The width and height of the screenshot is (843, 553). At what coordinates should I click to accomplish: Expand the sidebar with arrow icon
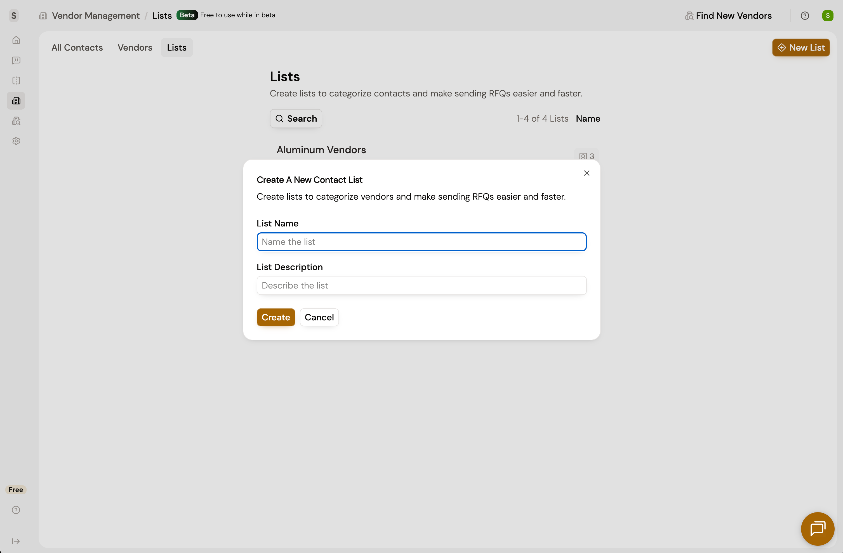[x=16, y=541]
